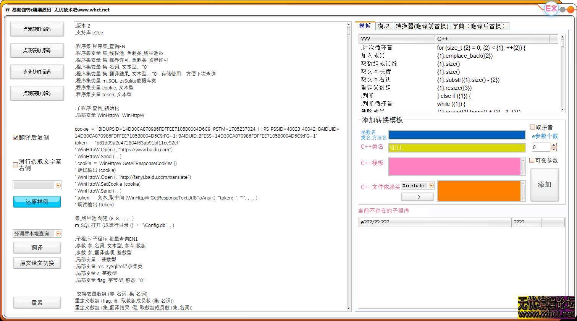
Task: Click the 还原样例 button
Action: pos(37,202)
